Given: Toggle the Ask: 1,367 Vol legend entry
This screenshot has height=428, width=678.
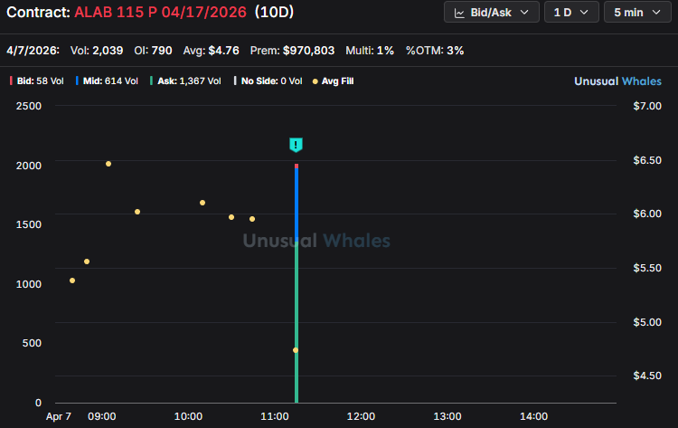Looking at the screenshot, I should (185, 81).
